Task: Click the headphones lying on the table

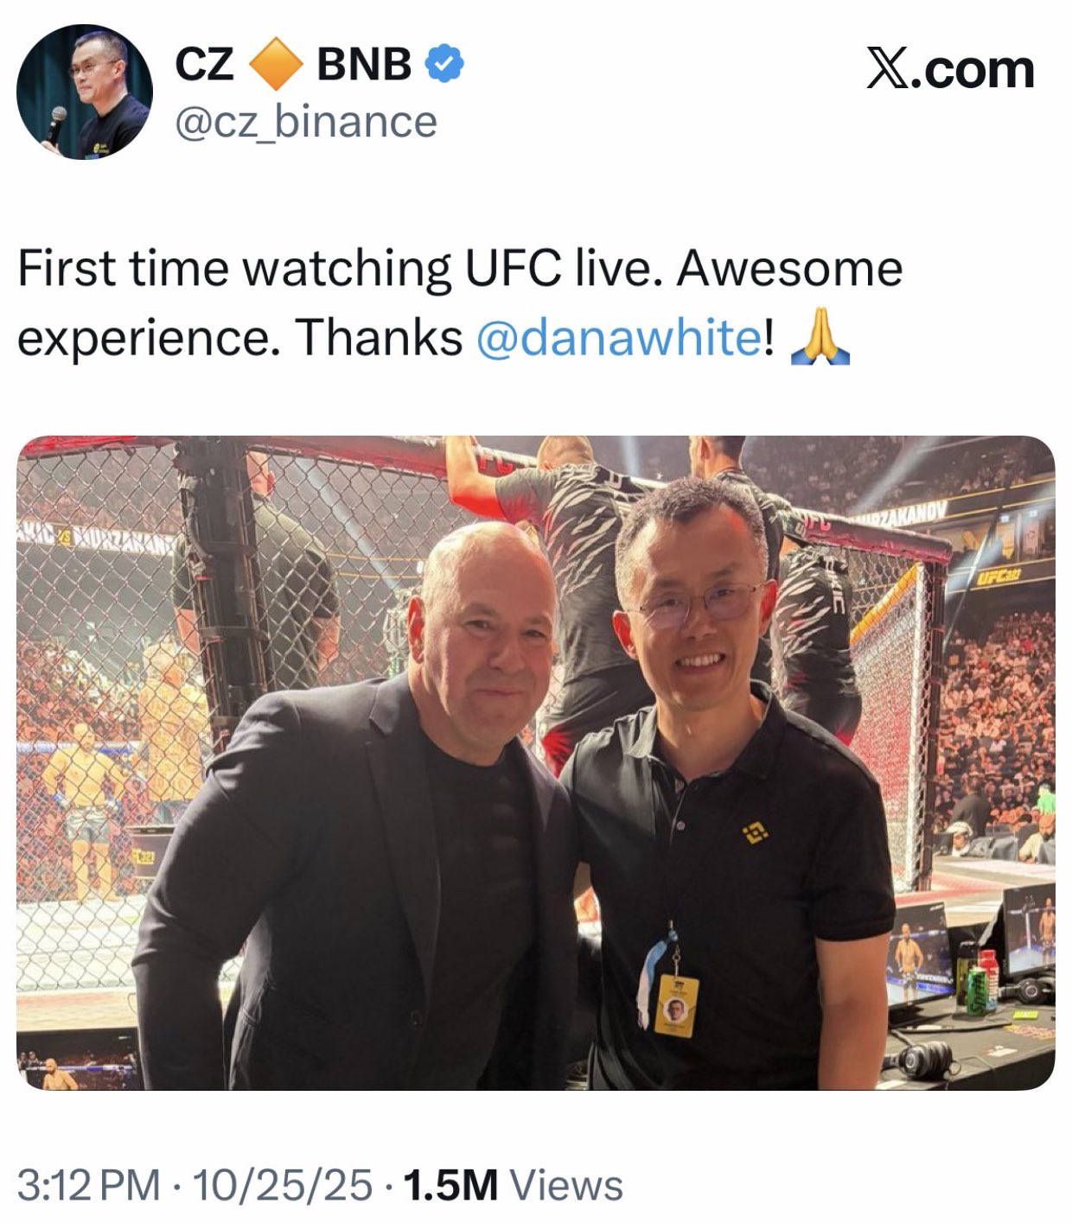Action: (x=924, y=1059)
